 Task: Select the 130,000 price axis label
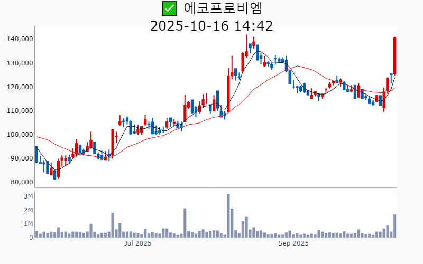pyautogui.click(x=20, y=63)
